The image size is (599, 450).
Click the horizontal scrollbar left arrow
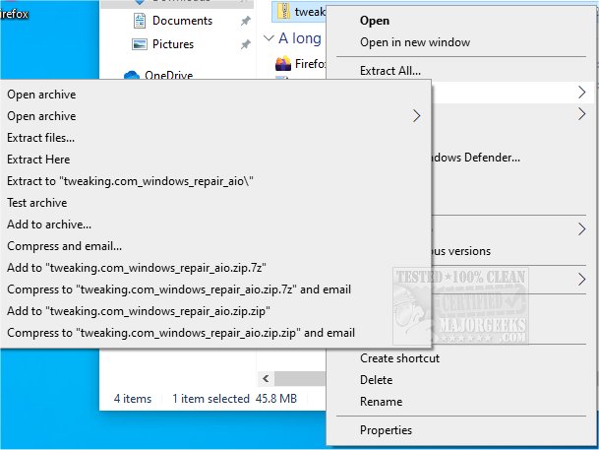(266, 379)
